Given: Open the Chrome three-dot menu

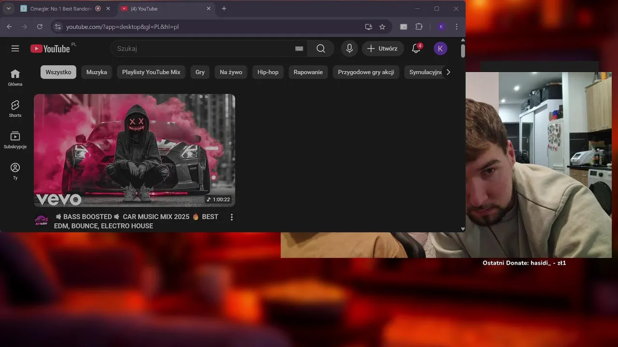Looking at the screenshot, I should 457,27.
